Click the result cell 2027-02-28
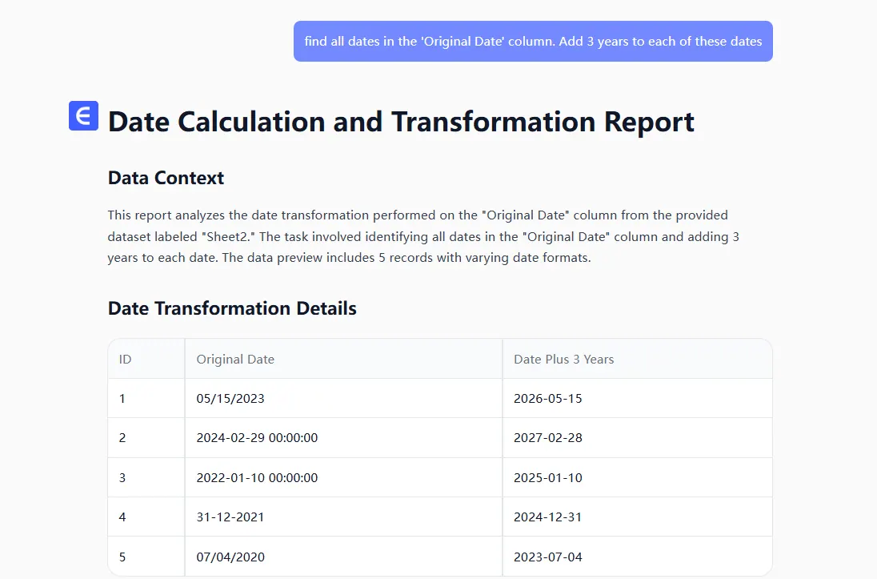This screenshot has height=579, width=877. pyautogui.click(x=548, y=438)
